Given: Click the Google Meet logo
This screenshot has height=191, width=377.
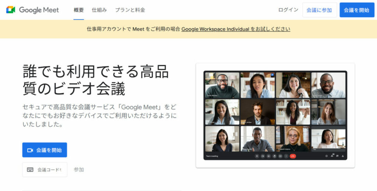Looking at the screenshot, I should point(32,10).
